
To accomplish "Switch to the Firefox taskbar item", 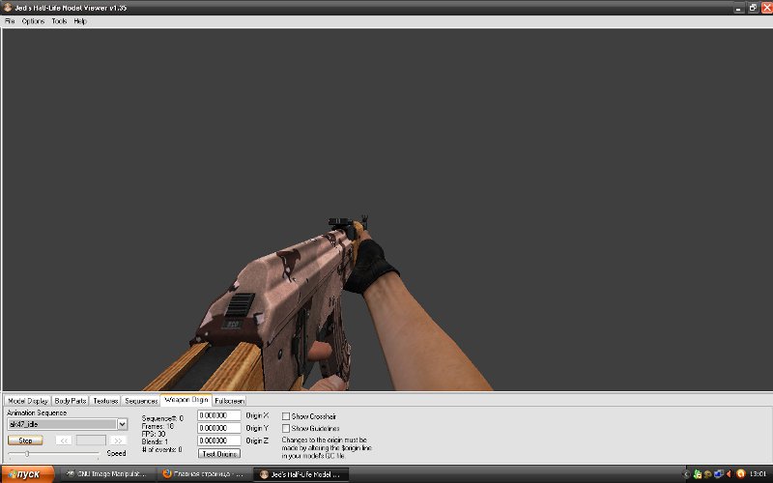I will [203, 474].
